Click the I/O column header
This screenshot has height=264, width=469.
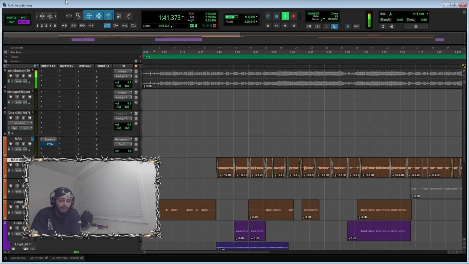[122, 66]
